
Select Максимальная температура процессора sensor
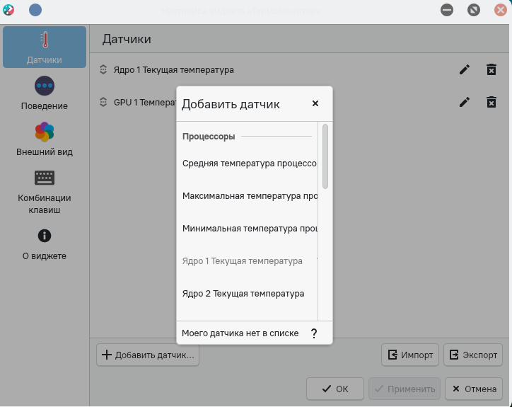click(248, 196)
